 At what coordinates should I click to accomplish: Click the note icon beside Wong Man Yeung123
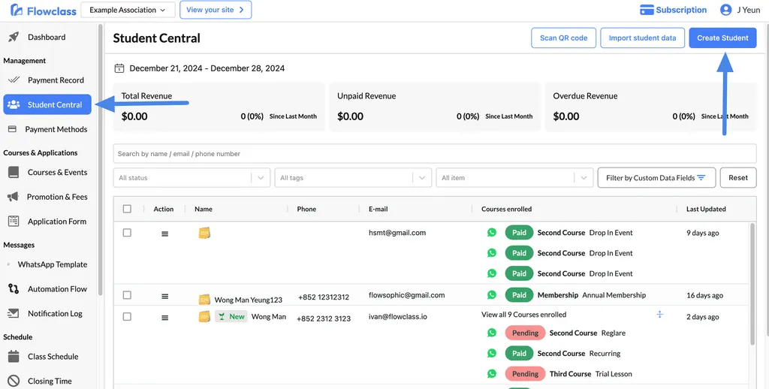coord(204,299)
